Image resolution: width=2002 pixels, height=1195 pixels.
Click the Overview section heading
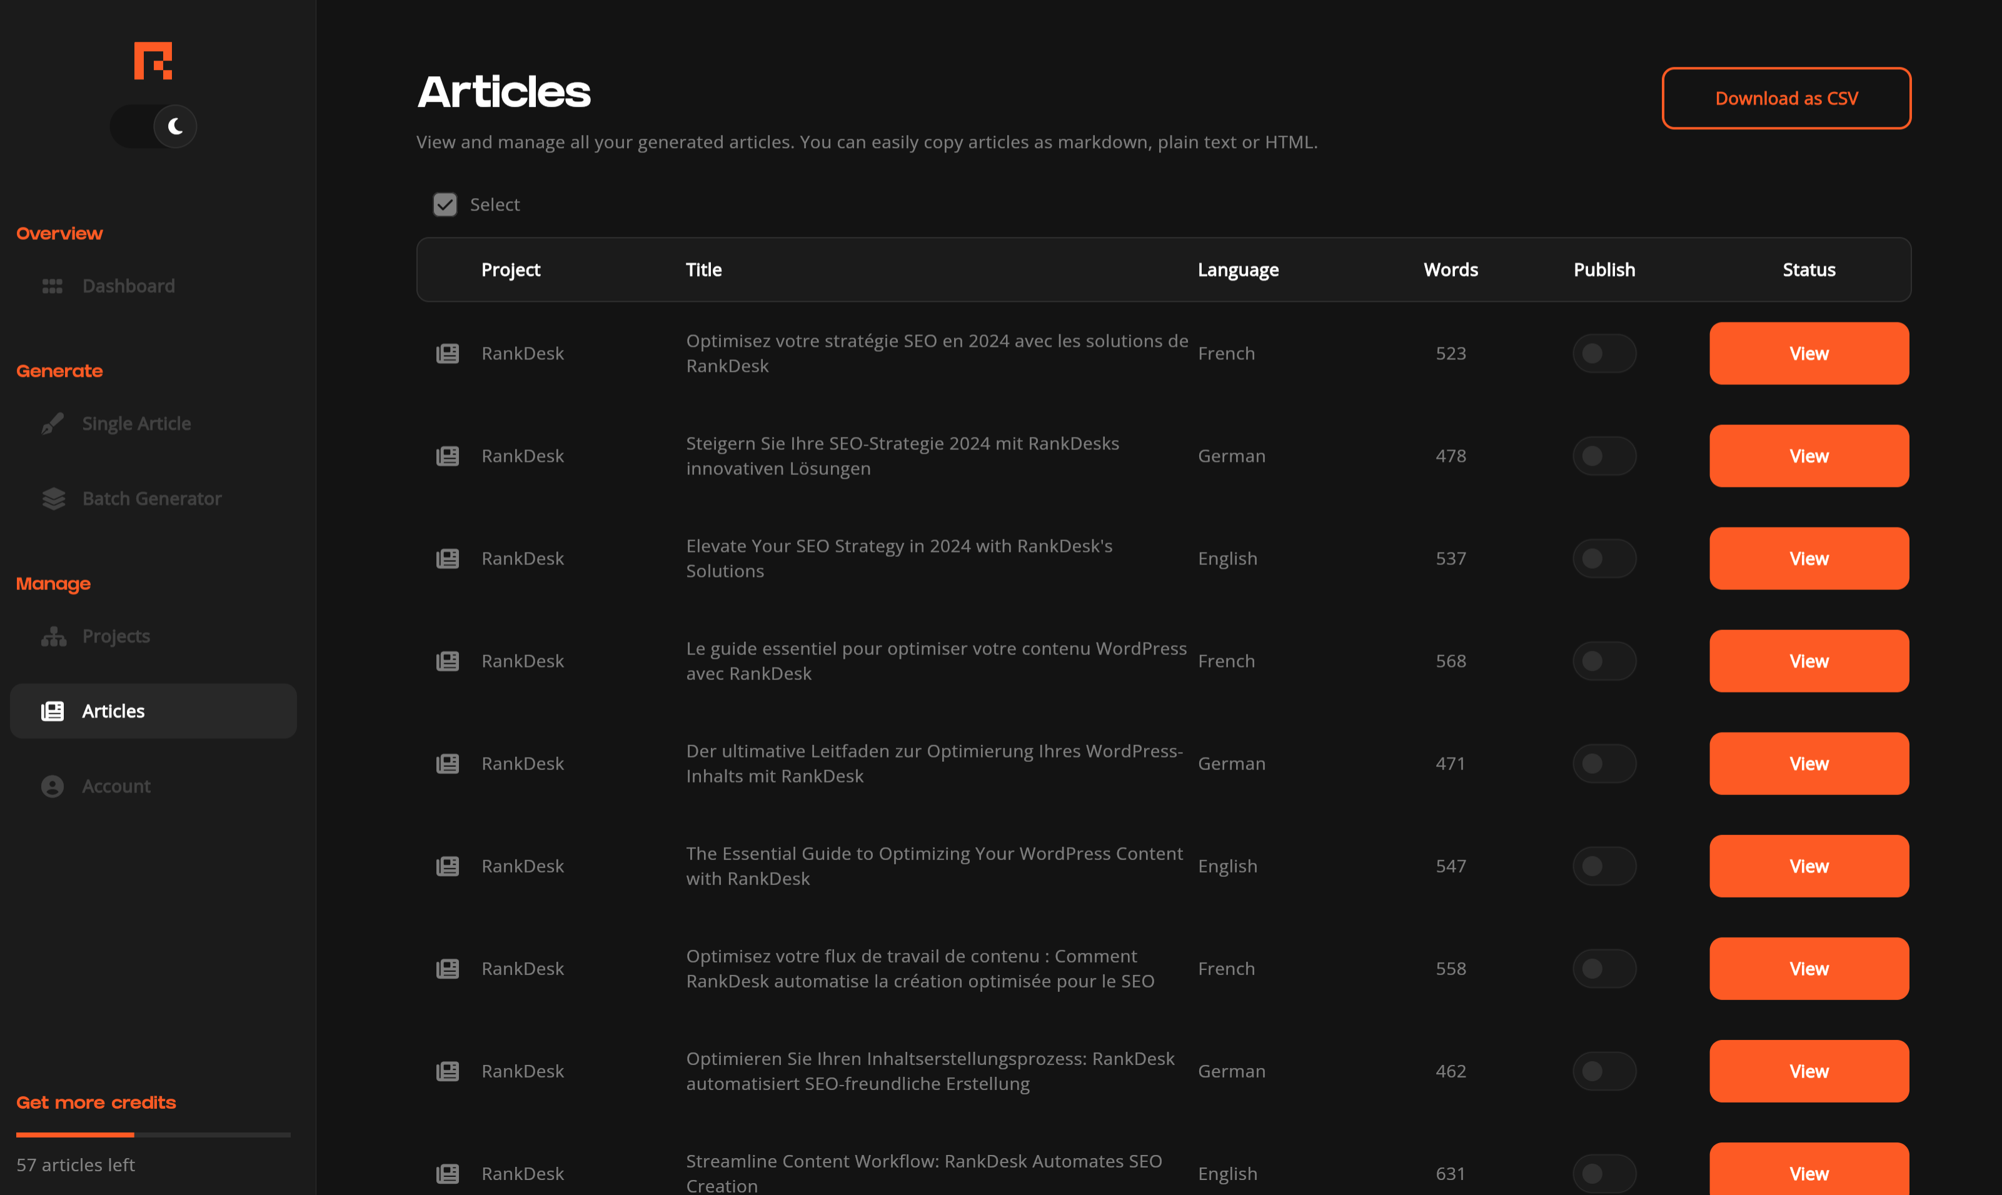(59, 234)
